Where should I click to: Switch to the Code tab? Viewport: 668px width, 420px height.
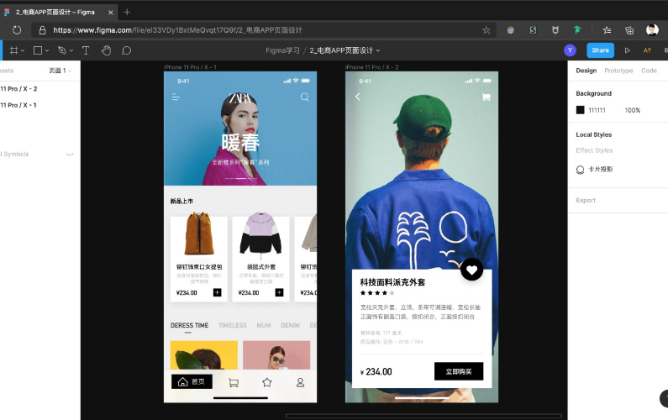[x=649, y=71]
